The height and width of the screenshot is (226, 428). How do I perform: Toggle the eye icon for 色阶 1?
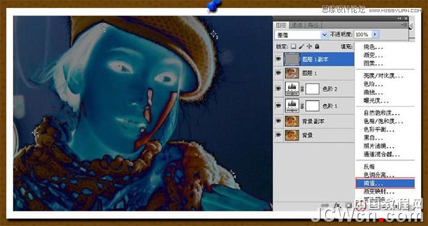pyautogui.click(x=278, y=105)
